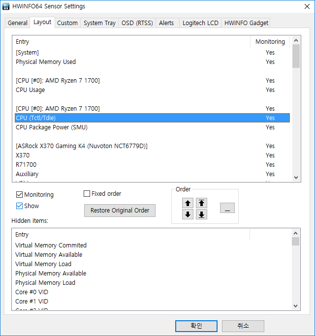The width and height of the screenshot is (315, 336).
Task: Uncheck the Show checkbox
Action: click(x=20, y=206)
